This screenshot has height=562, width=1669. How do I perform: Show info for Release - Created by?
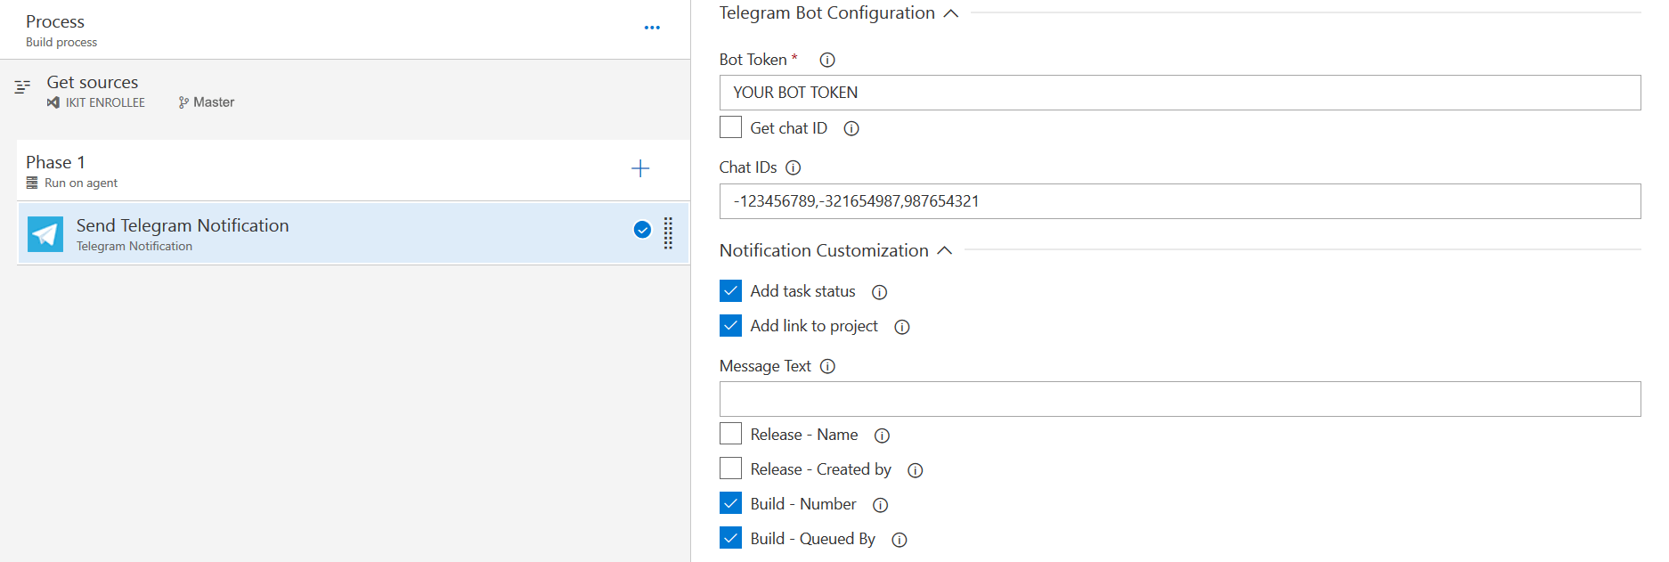click(x=915, y=470)
